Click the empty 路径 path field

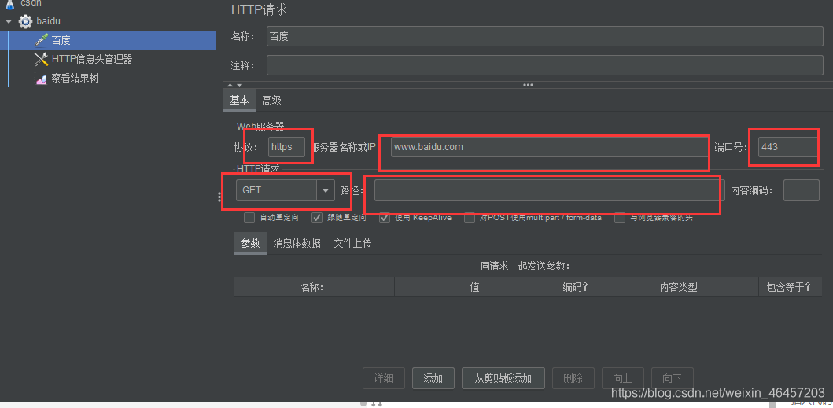pyautogui.click(x=550, y=190)
